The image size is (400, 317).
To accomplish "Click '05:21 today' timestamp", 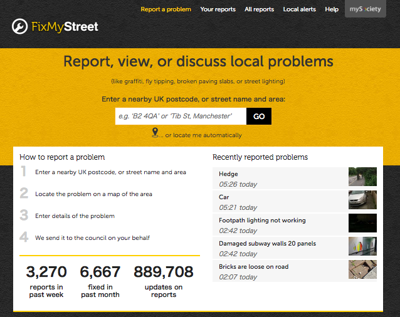I will (238, 207).
